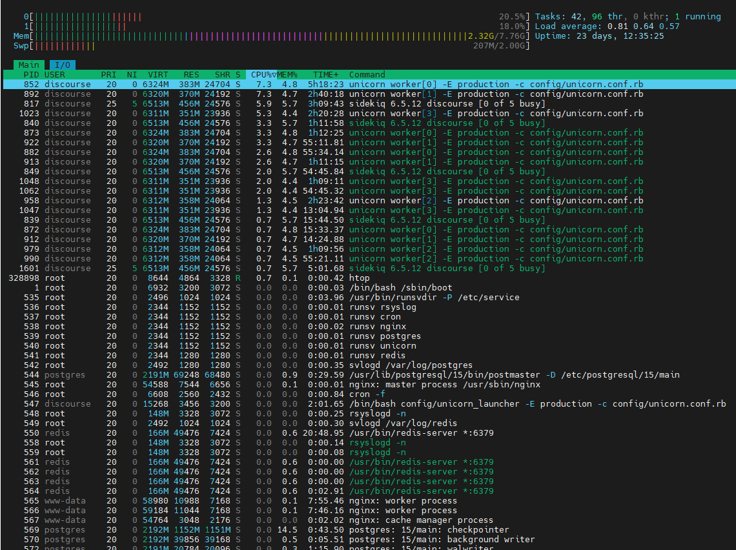Image resolution: width=736 pixels, height=550 pixels.
Task: Sort processes by SHR column
Action: 223,75
